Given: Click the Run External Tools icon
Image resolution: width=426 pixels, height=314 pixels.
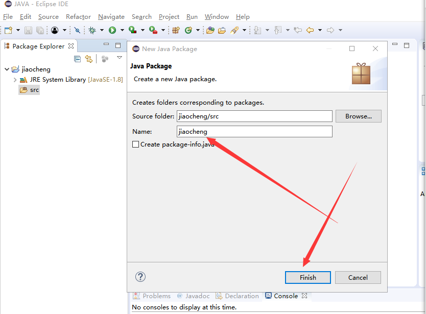Looking at the screenshot, I should point(153,30).
